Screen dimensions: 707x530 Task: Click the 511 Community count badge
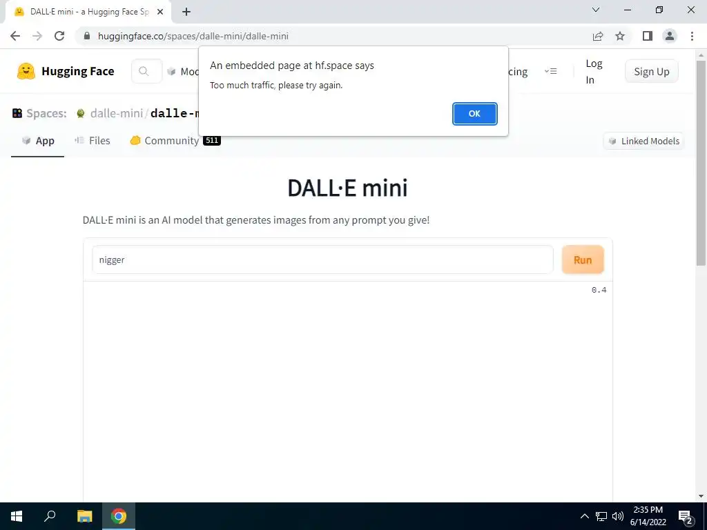pos(211,140)
